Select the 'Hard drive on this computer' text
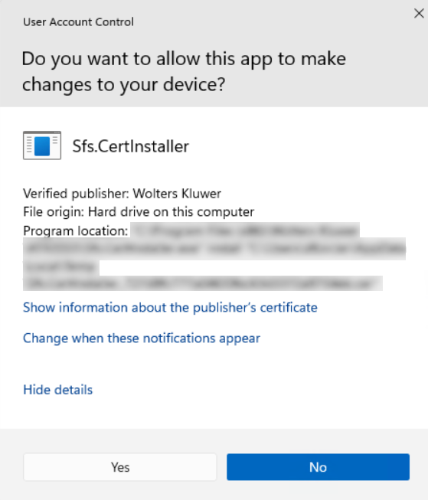Viewport: 428px width, 500px height. point(171,212)
